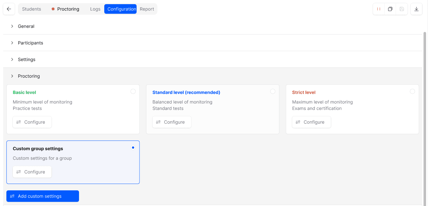Click the red recording dot on Proctoring tab

pyautogui.click(x=53, y=9)
